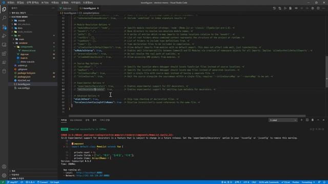Open the Edit menu in the menu bar
Viewport: 328px width, 184px height.
point(20,3)
